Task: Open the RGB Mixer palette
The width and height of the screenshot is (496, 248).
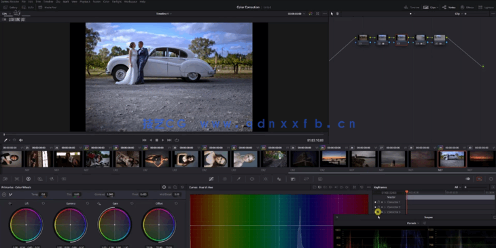Action: coord(52,179)
